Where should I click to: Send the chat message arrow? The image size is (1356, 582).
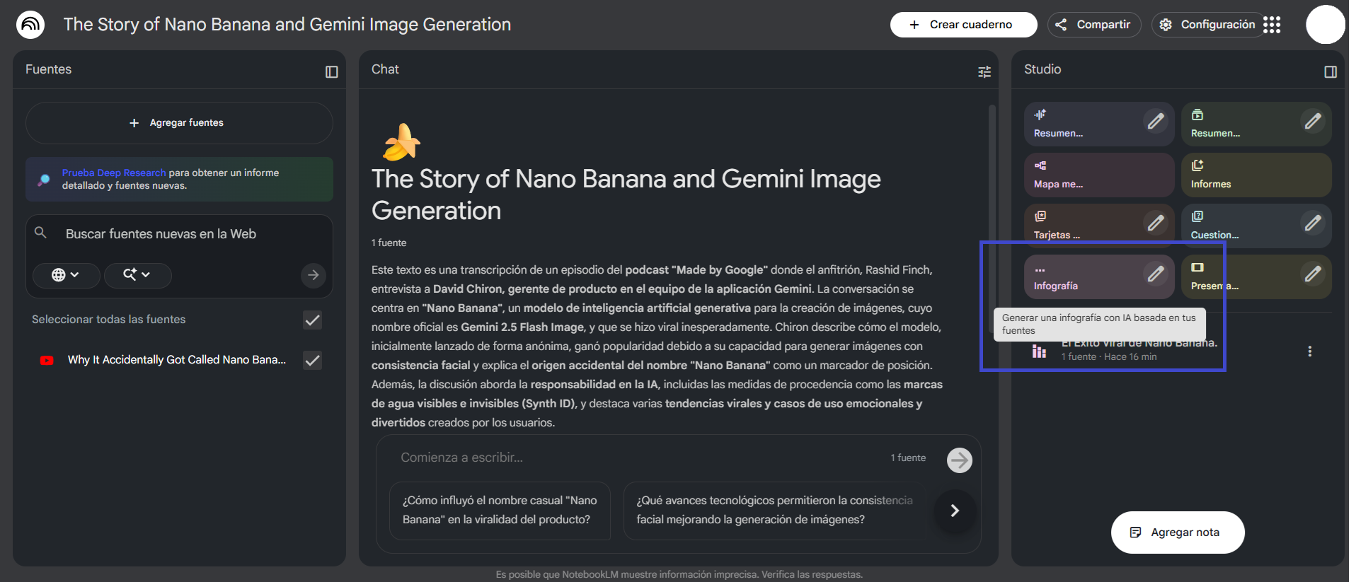pos(959,460)
